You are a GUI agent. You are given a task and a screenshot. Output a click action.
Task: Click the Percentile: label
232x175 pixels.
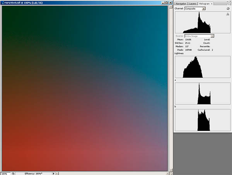pos(205,46)
